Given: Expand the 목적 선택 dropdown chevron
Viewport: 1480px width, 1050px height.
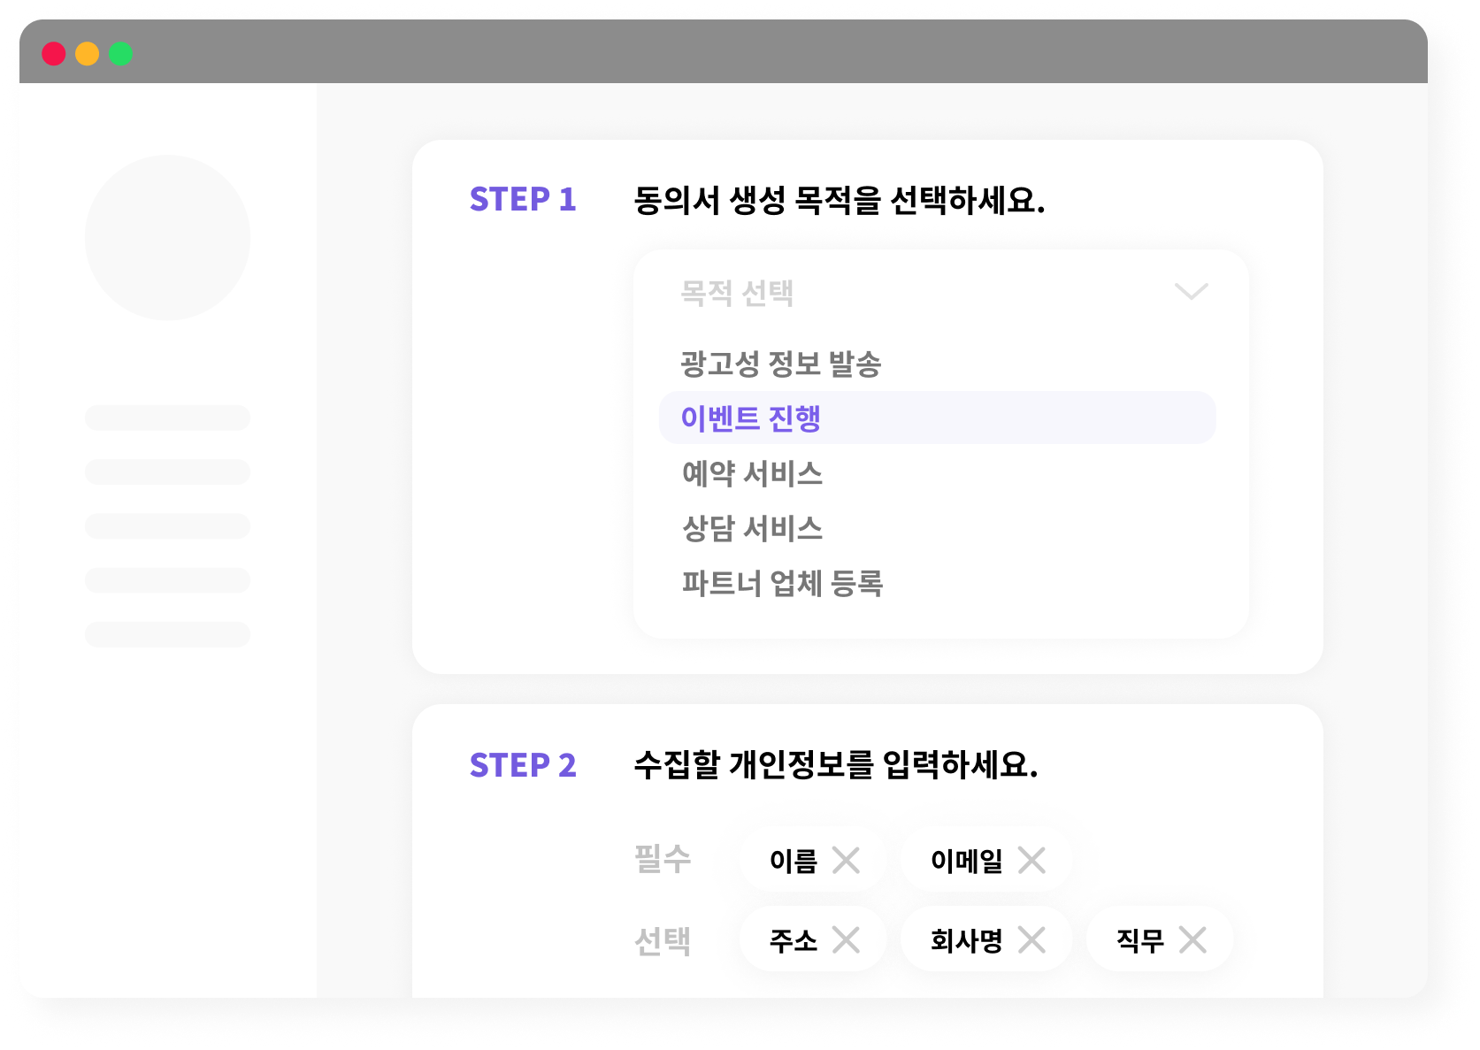Looking at the screenshot, I should point(1191,292).
